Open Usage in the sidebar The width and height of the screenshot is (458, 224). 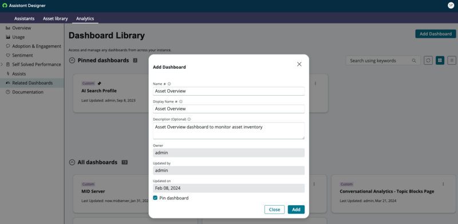(x=18, y=37)
